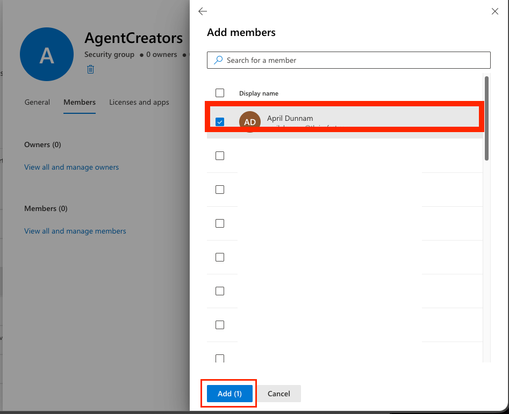This screenshot has height=414, width=509.
Task: Click April Dunnam's AD avatar
Action: pos(250,121)
